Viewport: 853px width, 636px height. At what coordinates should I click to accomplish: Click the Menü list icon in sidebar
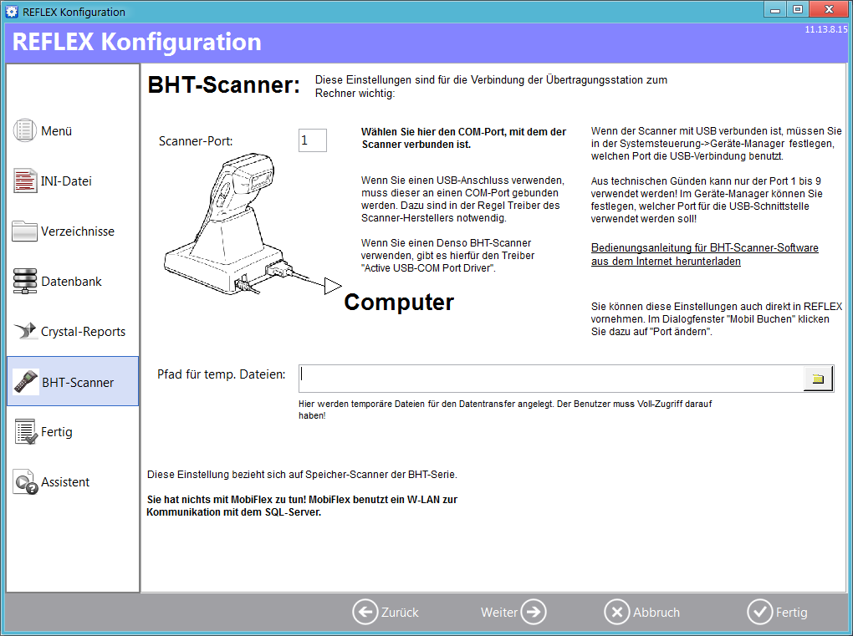tap(25, 131)
